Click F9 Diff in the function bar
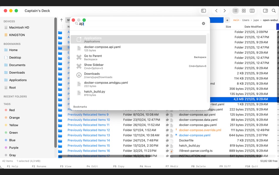Screen dimensions: 279x175 [225, 166]
